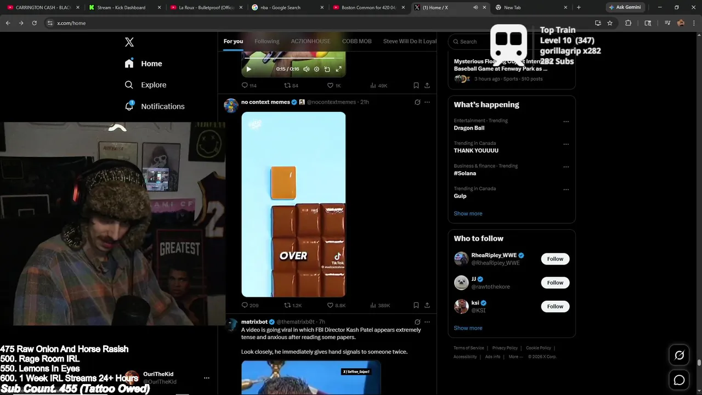
Task: Follow JJ @rawtothekore
Action: coord(555,283)
